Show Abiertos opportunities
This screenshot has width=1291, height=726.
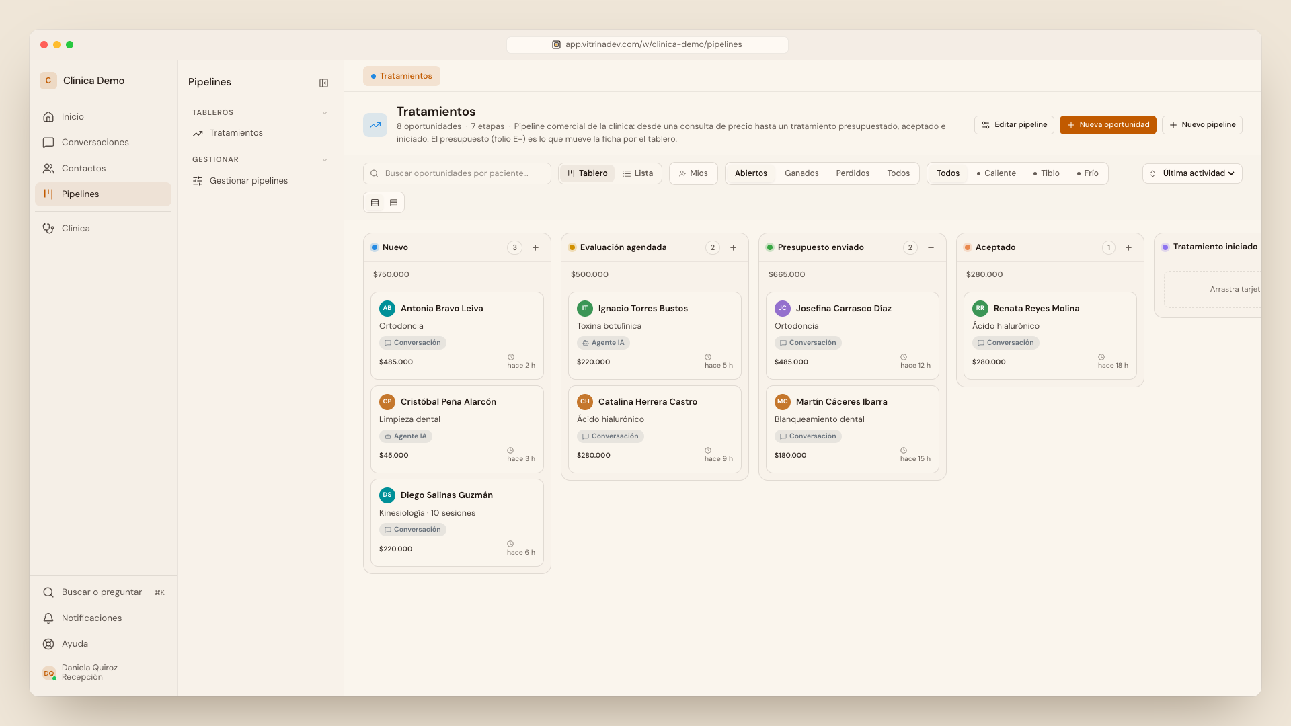point(750,173)
